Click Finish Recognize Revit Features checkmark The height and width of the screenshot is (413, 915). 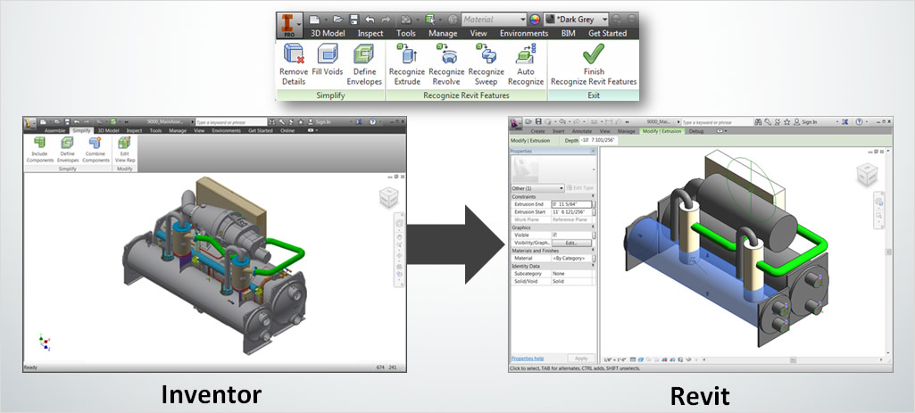pos(594,65)
